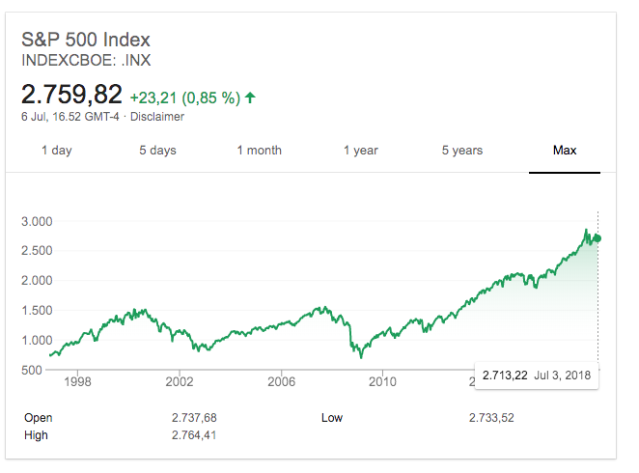
Task: Click the 2.759,82 index price
Action: (72, 95)
